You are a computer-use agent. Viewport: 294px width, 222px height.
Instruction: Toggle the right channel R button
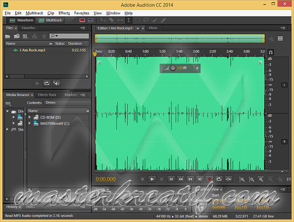point(285,142)
